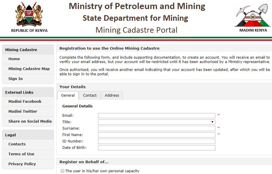Open the Title dropdown
Viewport: 272px width, 174px height.
click(x=156, y=122)
